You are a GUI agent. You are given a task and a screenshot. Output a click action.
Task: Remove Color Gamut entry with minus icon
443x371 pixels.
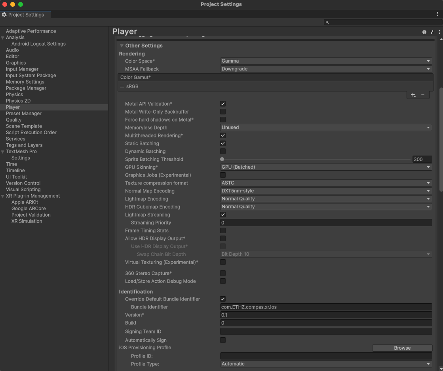point(423,95)
